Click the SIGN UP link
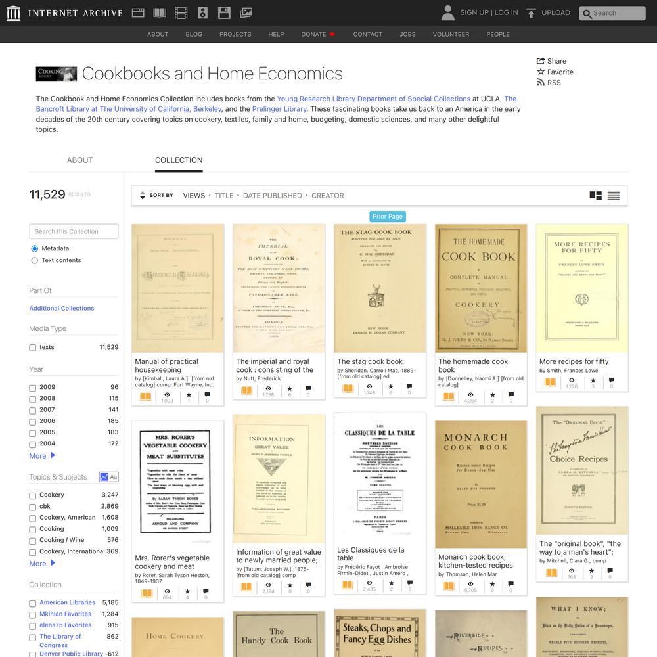Viewport: 657px width, 657px height. [x=474, y=12]
